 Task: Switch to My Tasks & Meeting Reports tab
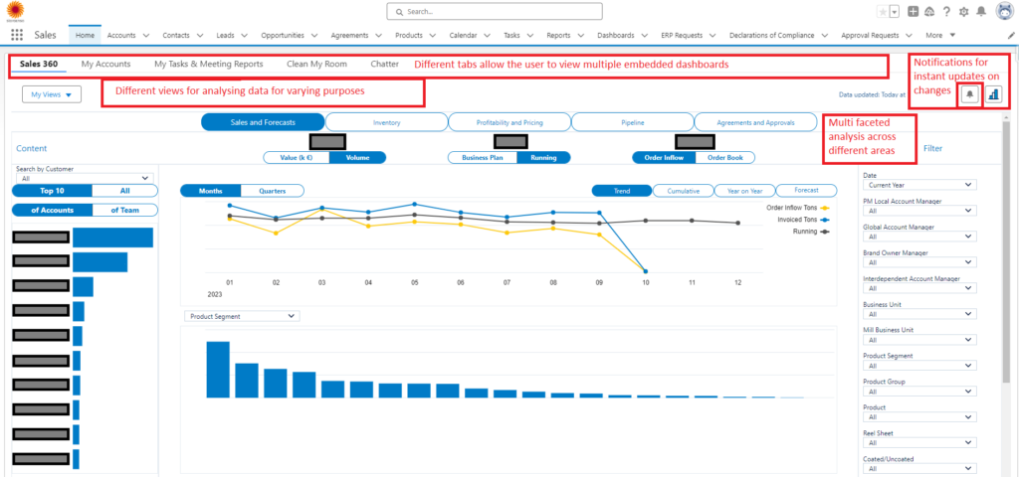[x=209, y=65]
